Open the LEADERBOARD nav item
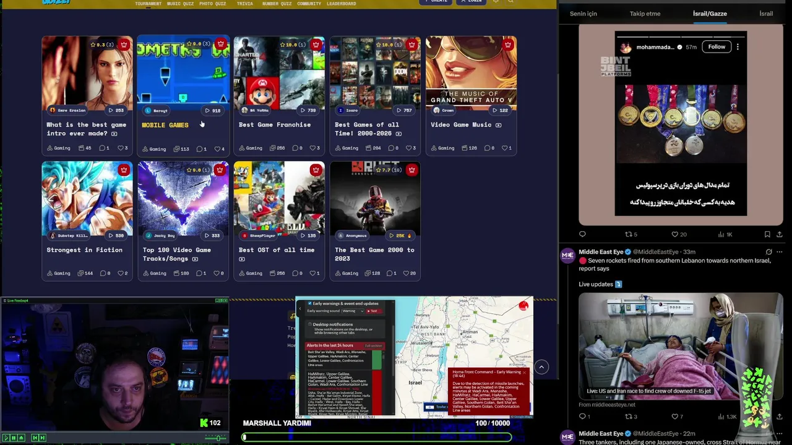This screenshot has height=445, width=792. pos(341,4)
